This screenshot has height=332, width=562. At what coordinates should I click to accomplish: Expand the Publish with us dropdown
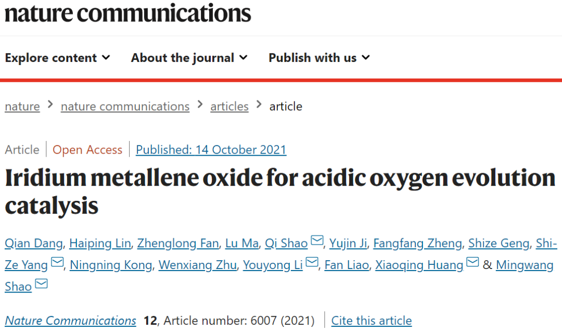(x=319, y=58)
